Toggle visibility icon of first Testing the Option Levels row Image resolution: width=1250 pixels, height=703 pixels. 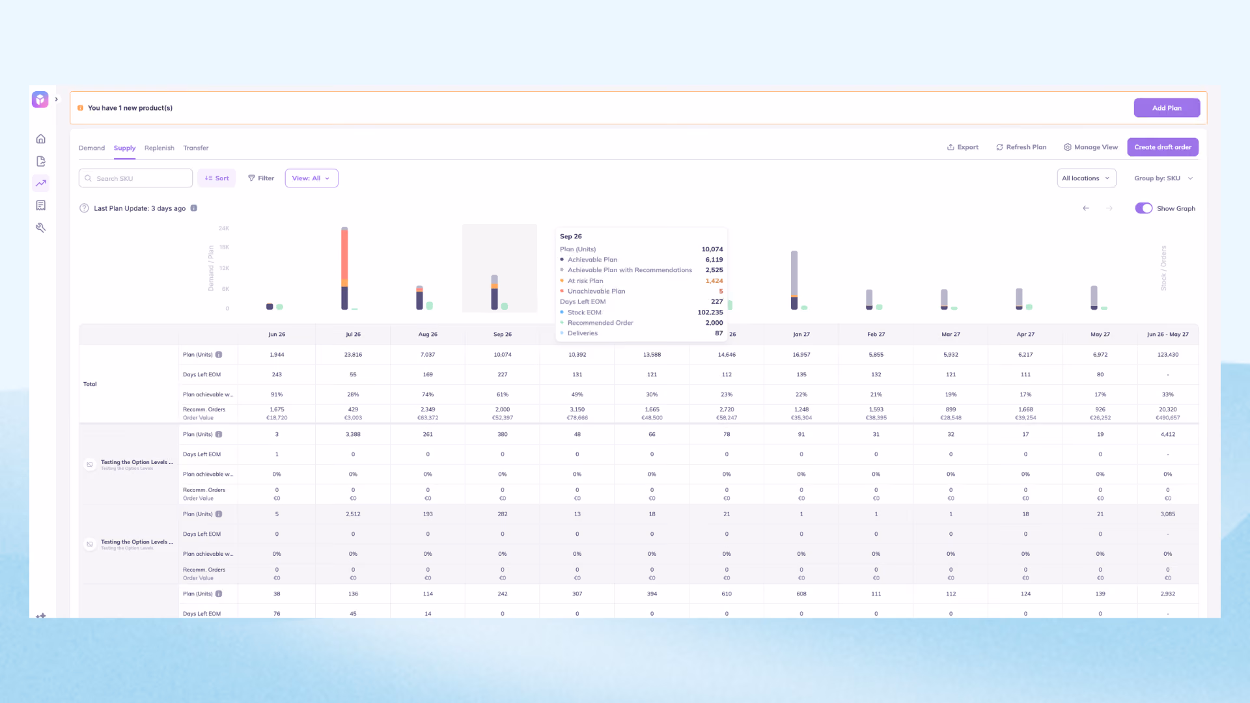click(90, 465)
